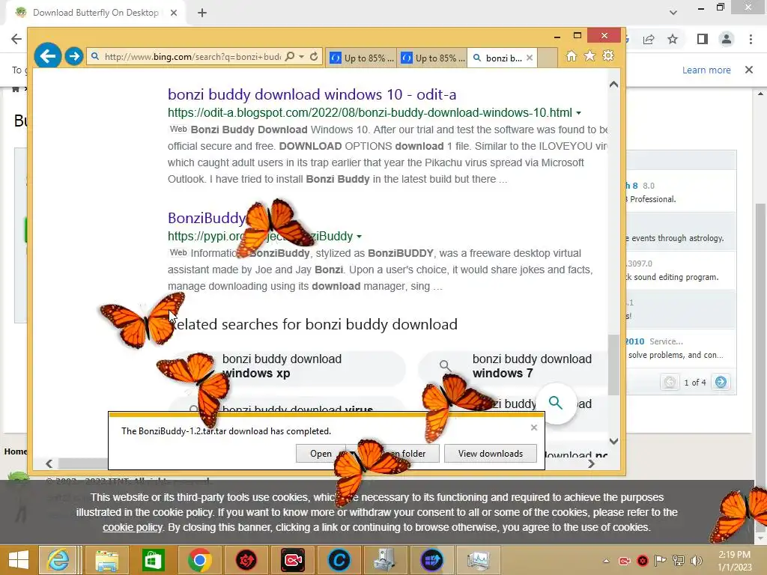Close 'Download Butterfly On Desktop' Chrome tab
Screen dimensions: 767x575
(x=174, y=13)
